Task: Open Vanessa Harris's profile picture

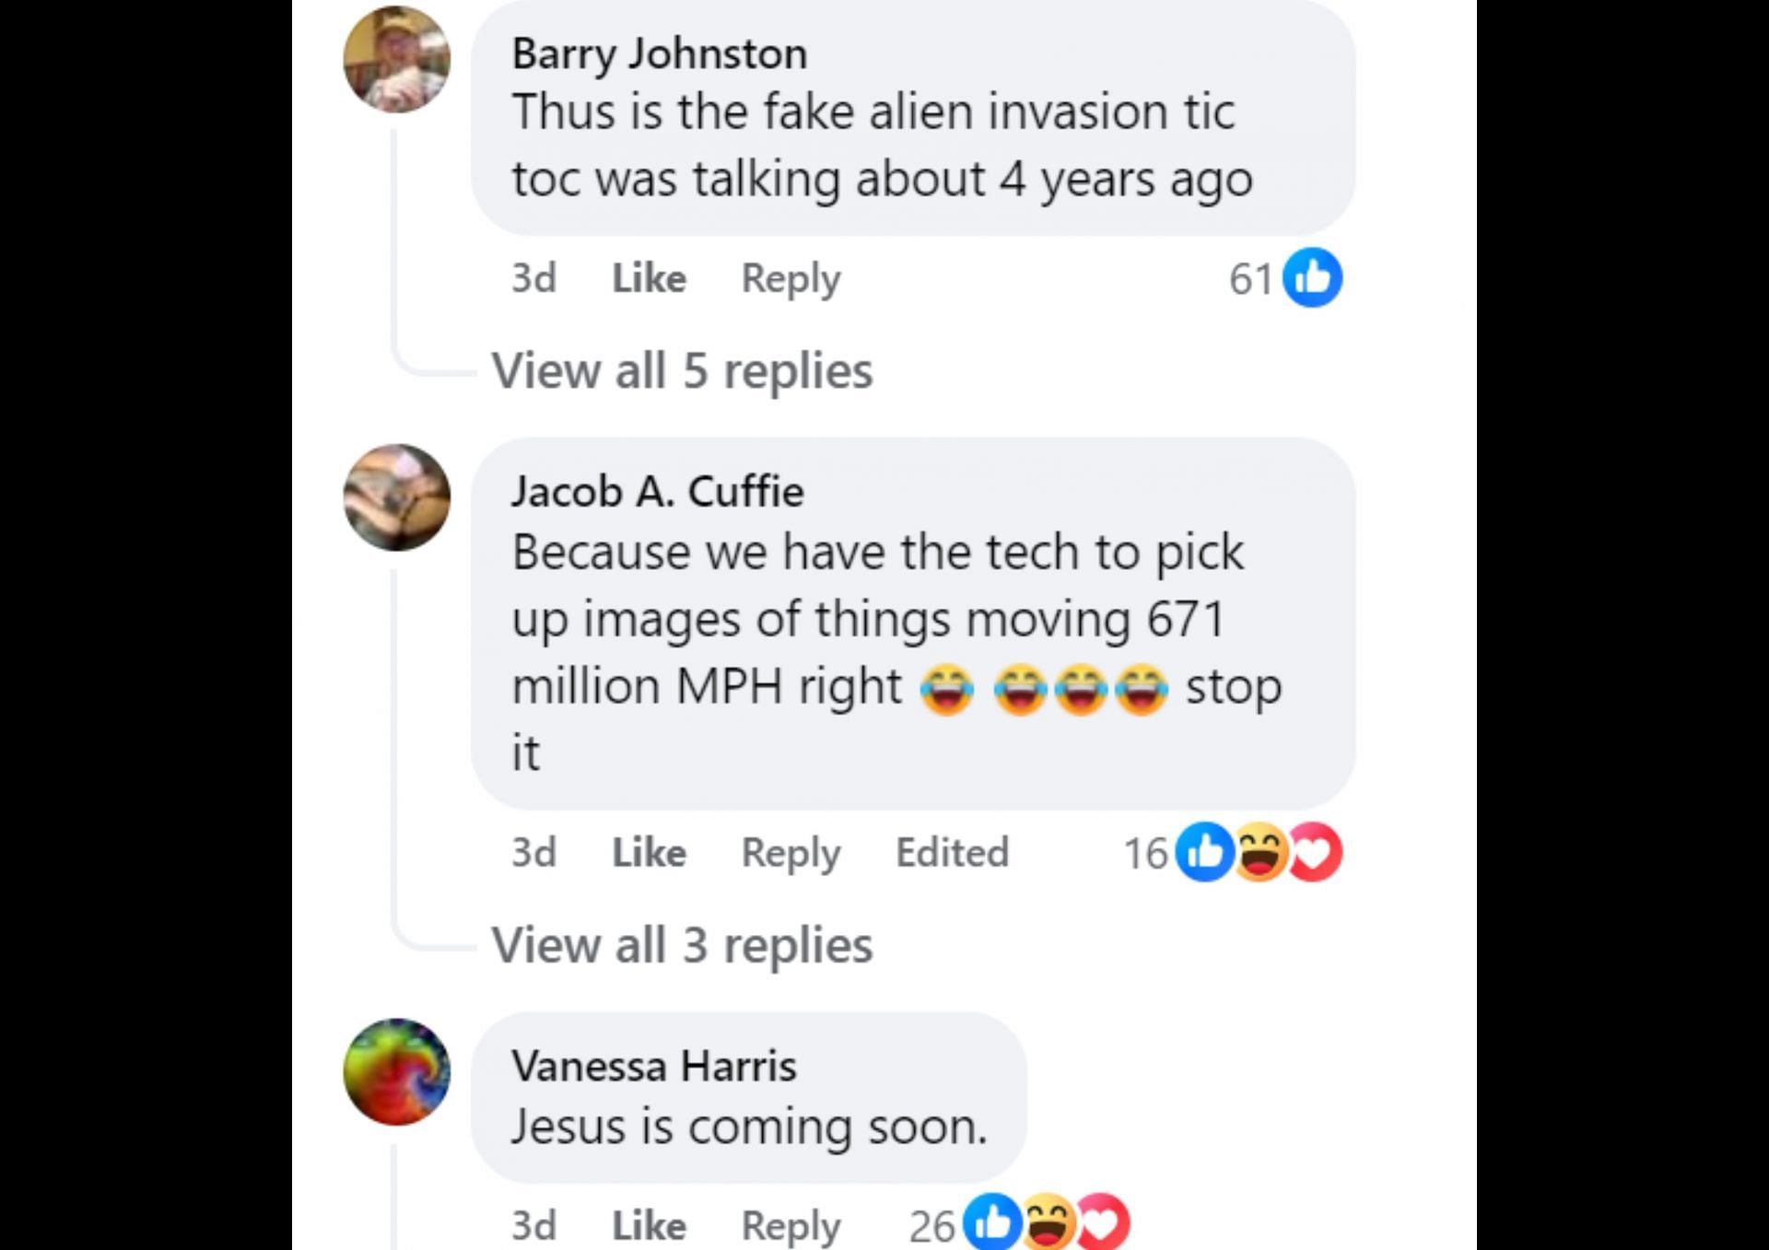Action: (397, 1071)
